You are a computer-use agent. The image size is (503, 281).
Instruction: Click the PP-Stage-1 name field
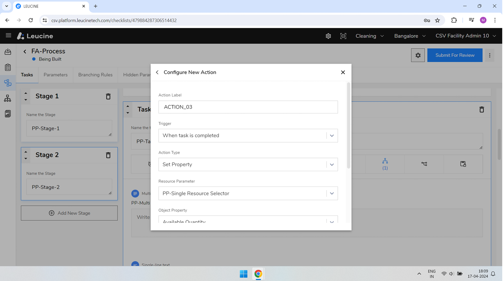[69, 128]
